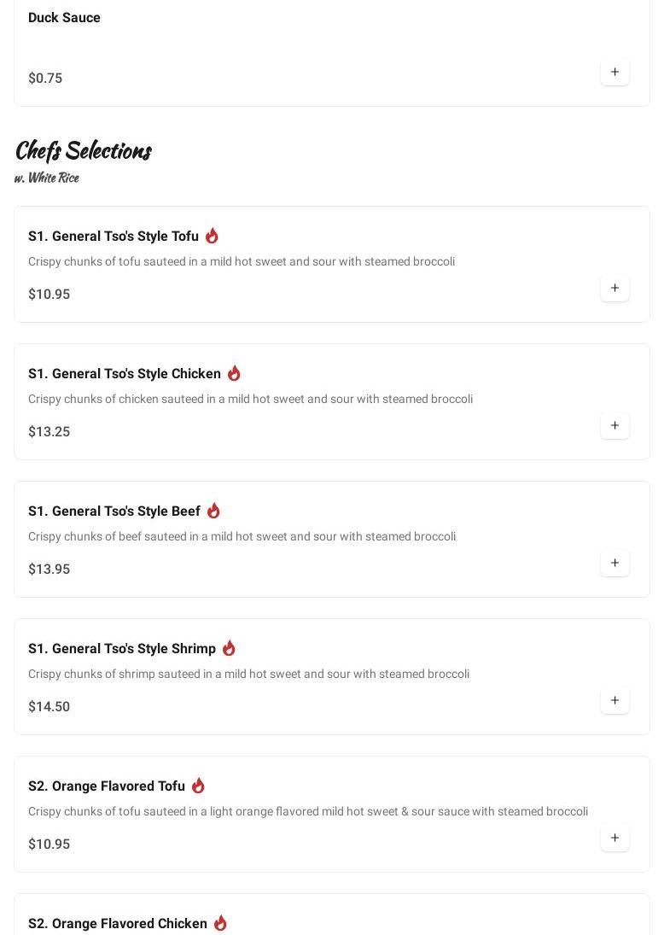Add Orange Flavored Tofu to cart

[614, 839]
